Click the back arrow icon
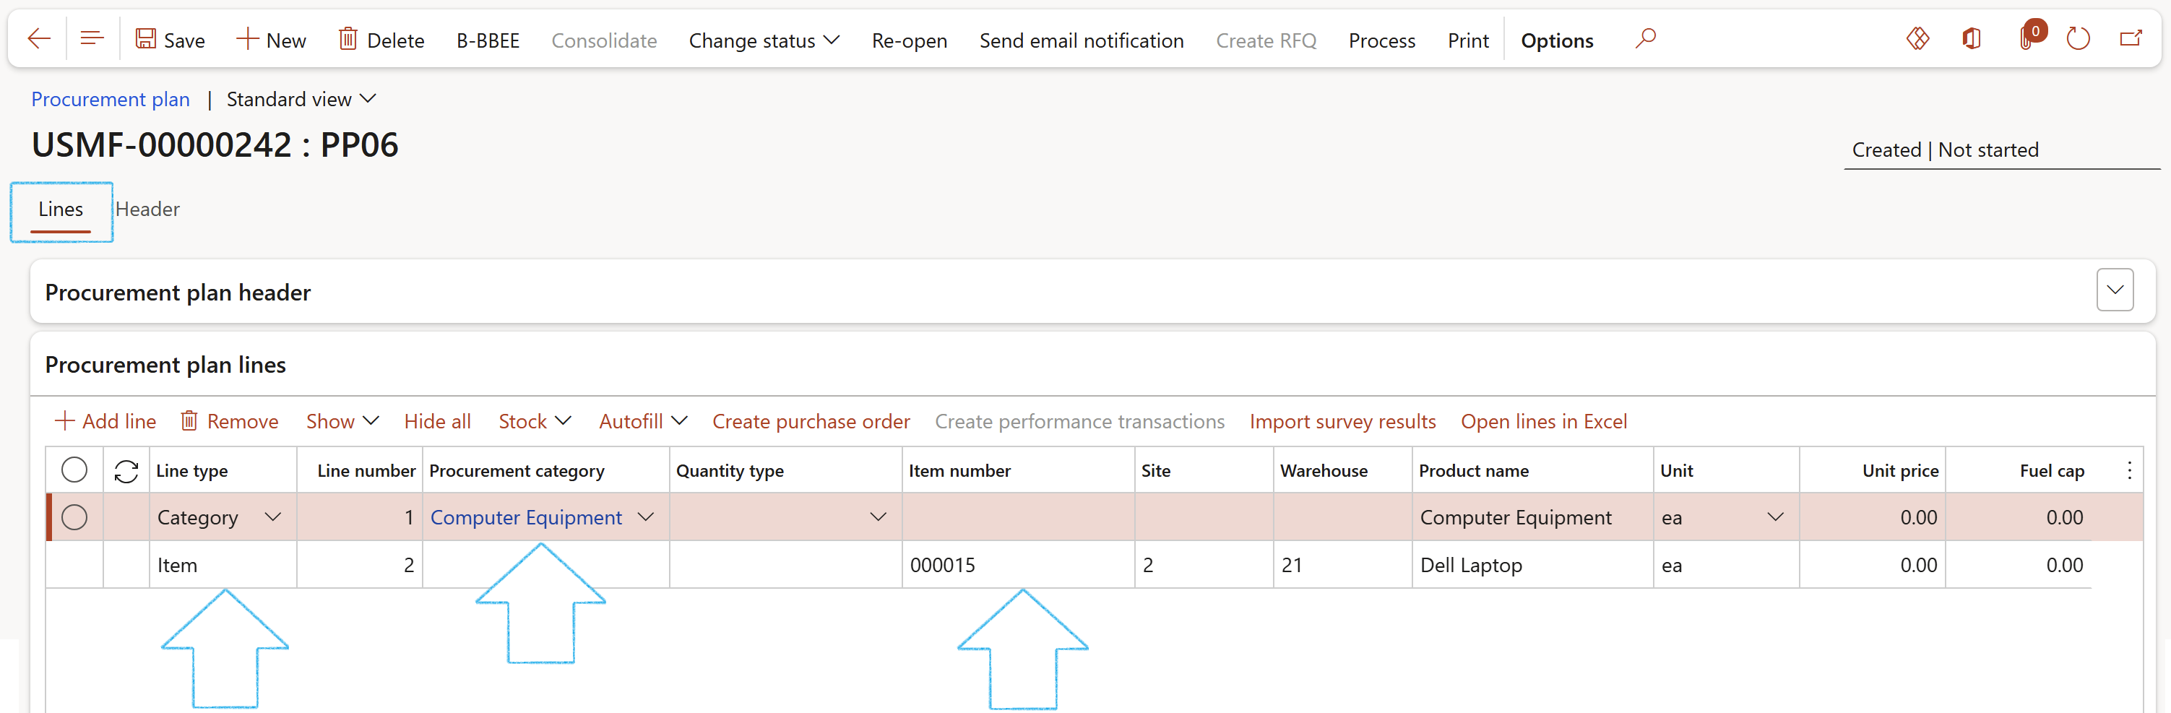This screenshot has height=713, width=2171. (x=39, y=39)
